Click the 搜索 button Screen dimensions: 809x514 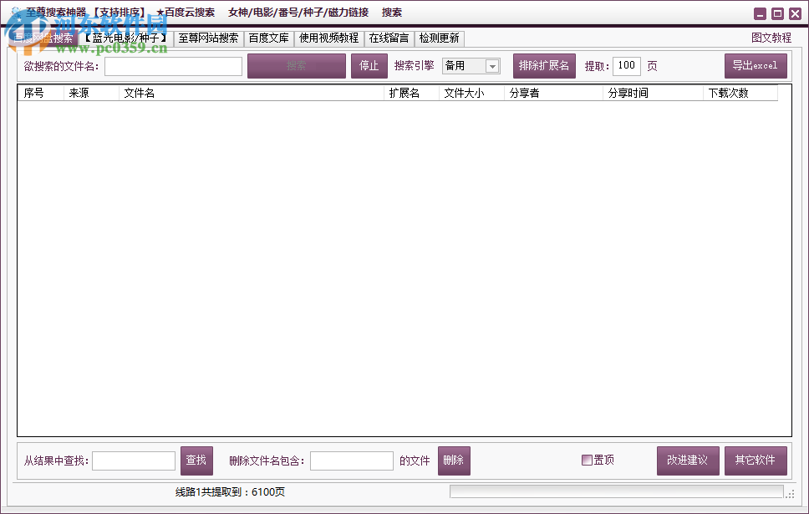(x=297, y=66)
